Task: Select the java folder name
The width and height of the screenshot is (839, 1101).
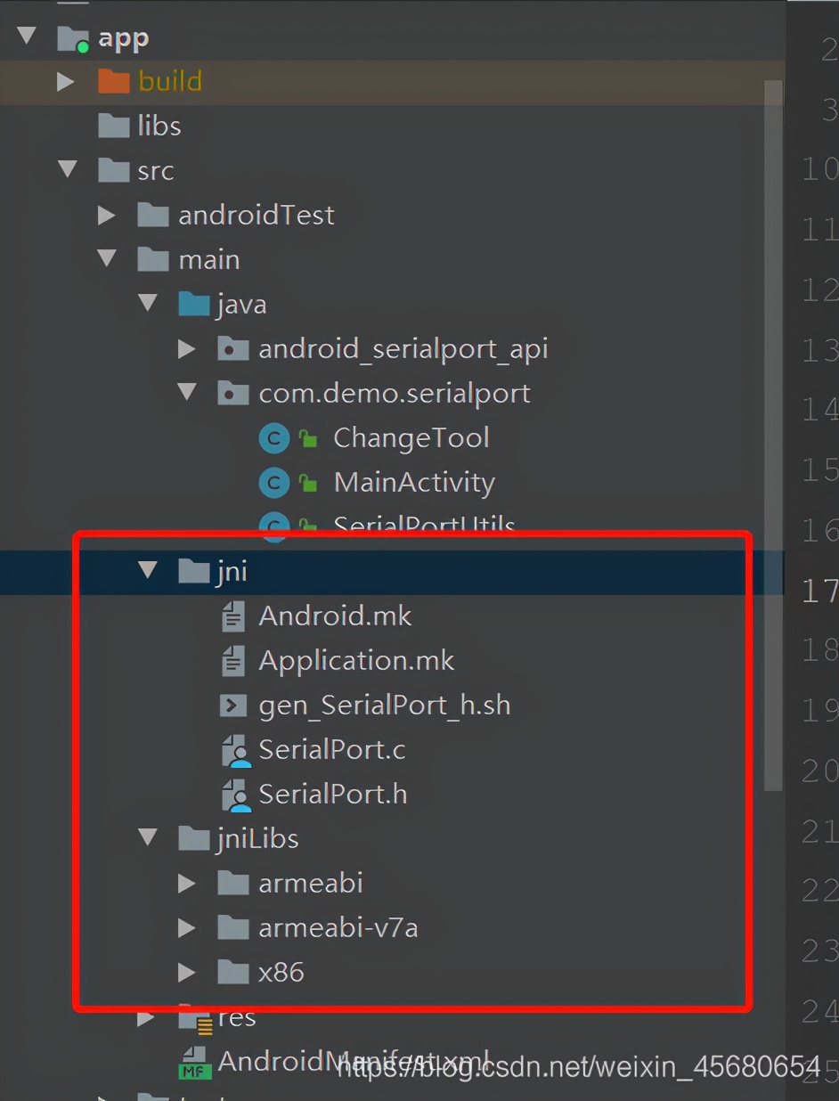Action: pos(241,305)
